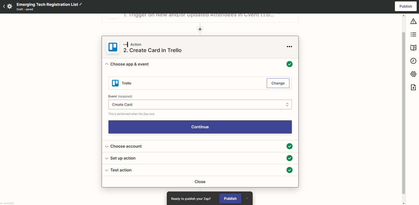Viewport: 419px width, 205px height.
Task: Open the issues warning panel in sidebar
Action: coord(413,21)
